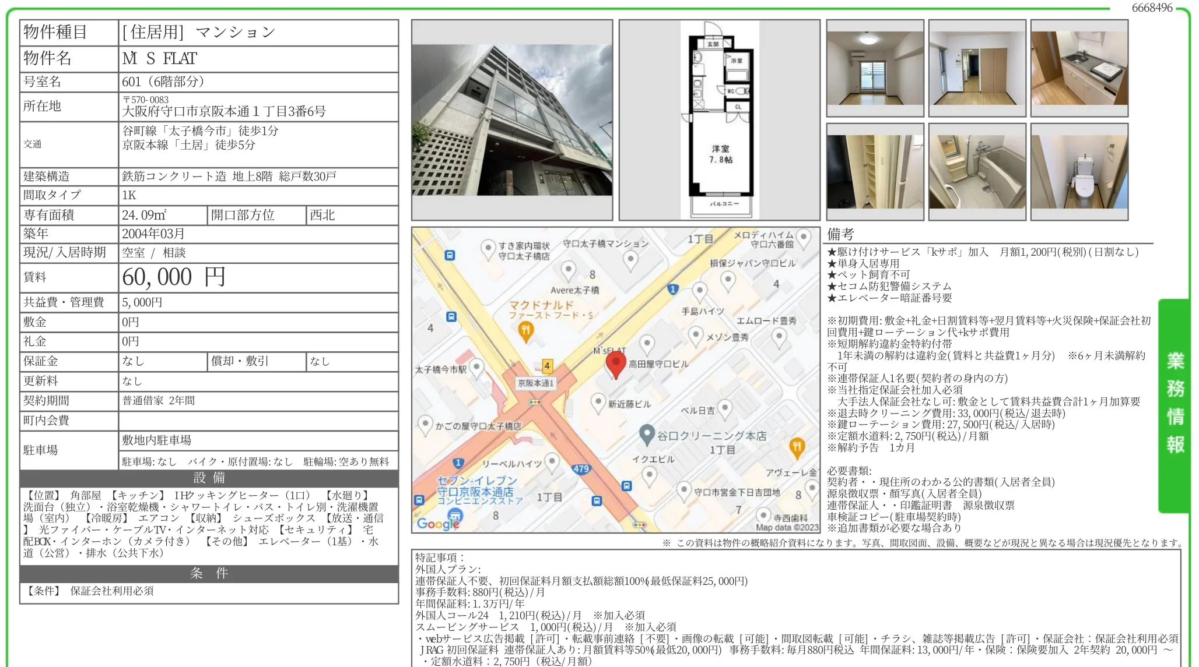View the room photo with closet doors
1199x667 pixels.
pos(977,68)
